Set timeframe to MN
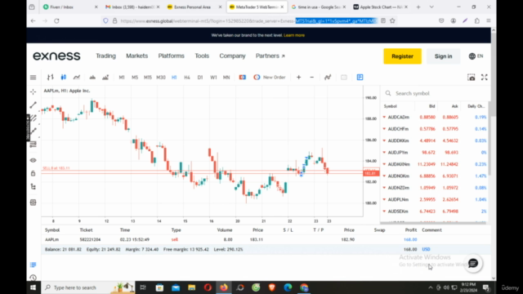The width and height of the screenshot is (523, 294). tap(226, 78)
